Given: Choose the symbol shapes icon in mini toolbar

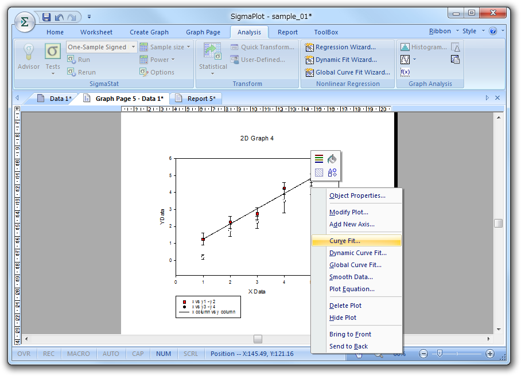Looking at the screenshot, I should [x=332, y=173].
